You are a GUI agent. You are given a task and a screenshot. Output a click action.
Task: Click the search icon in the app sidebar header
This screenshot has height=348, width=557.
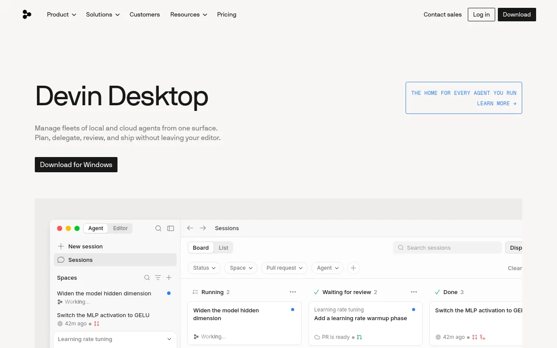[158, 228]
